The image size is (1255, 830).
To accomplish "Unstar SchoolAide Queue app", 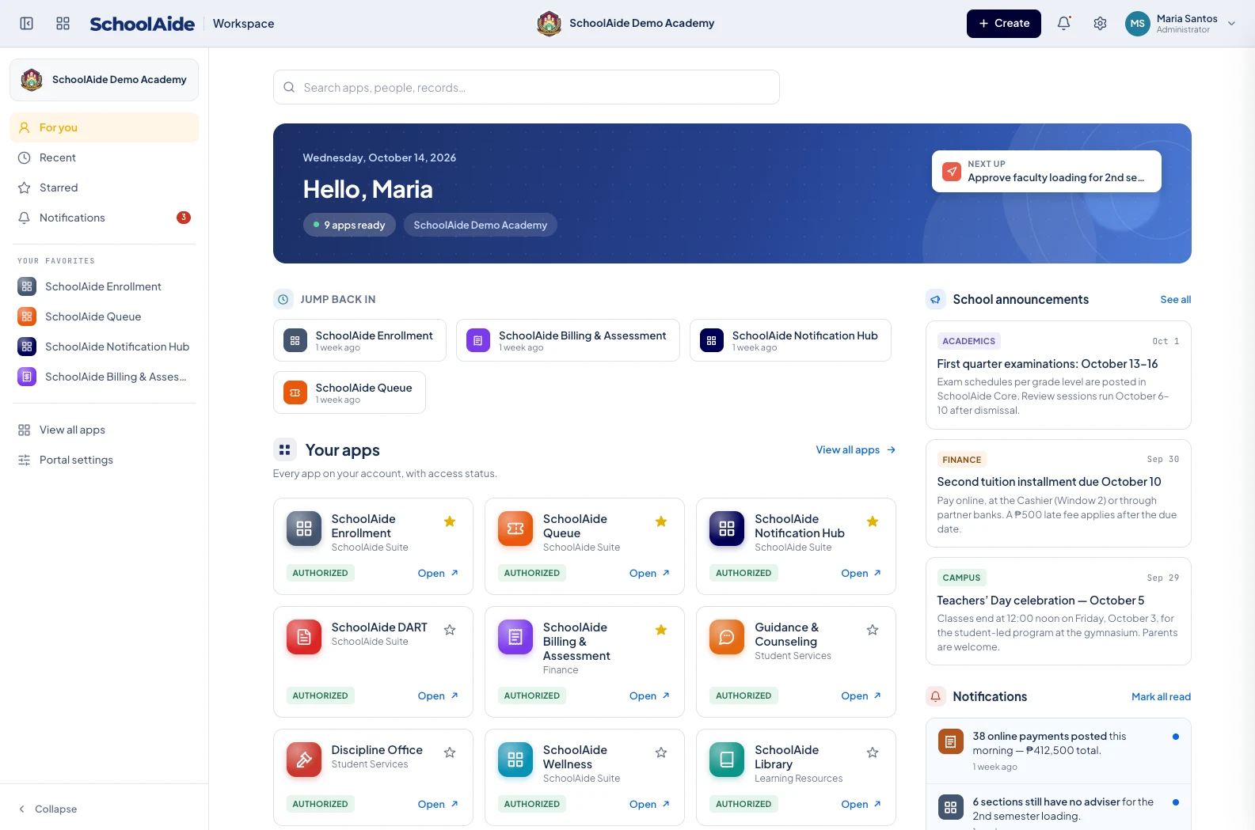I will point(661,521).
